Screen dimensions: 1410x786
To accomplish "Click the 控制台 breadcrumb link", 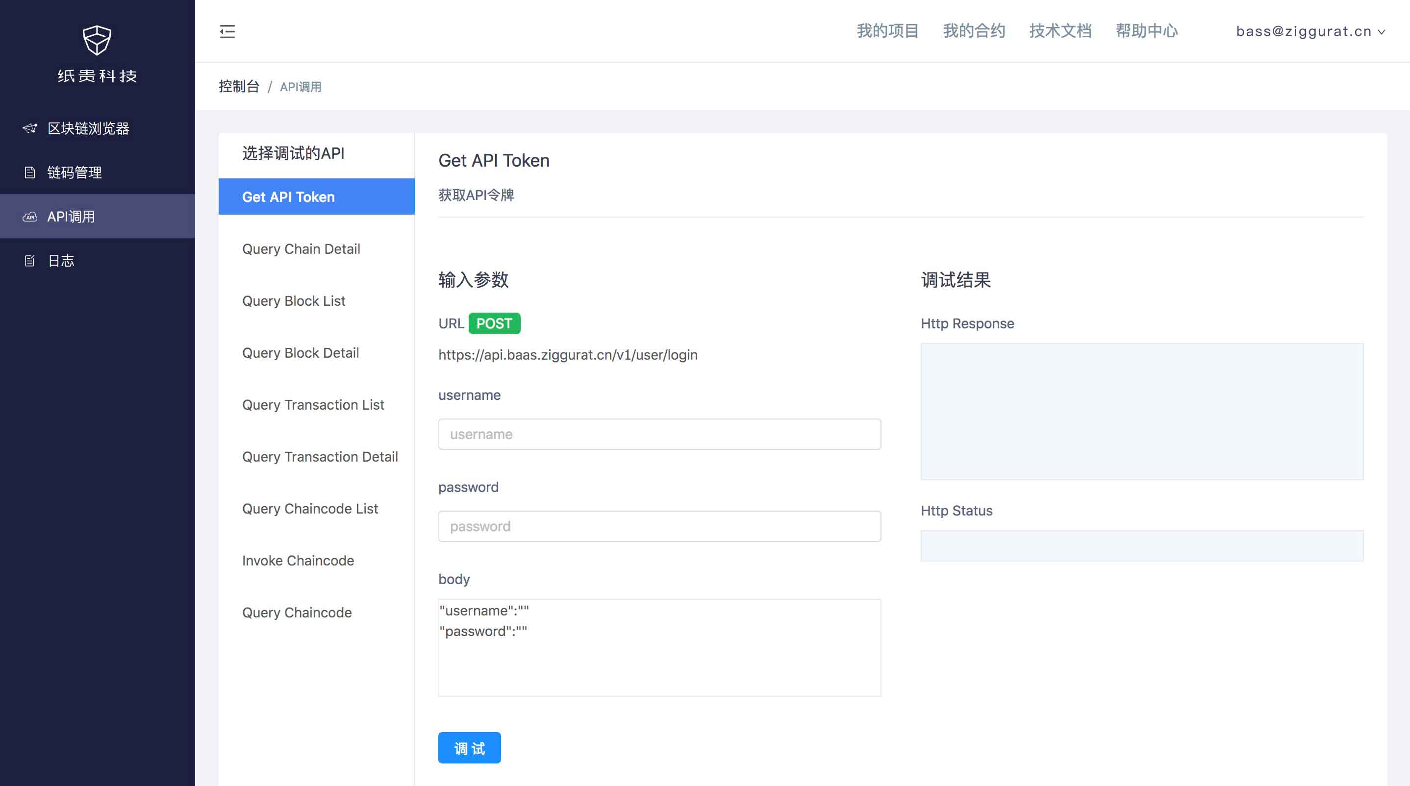I will coord(239,86).
